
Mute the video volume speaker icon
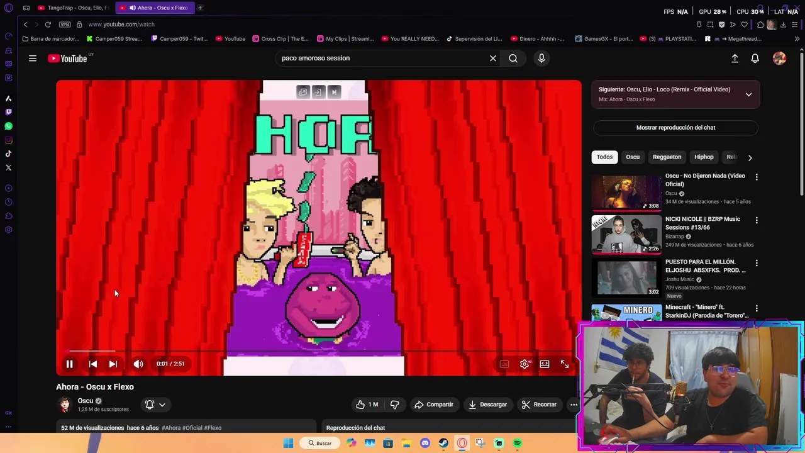[138, 364]
